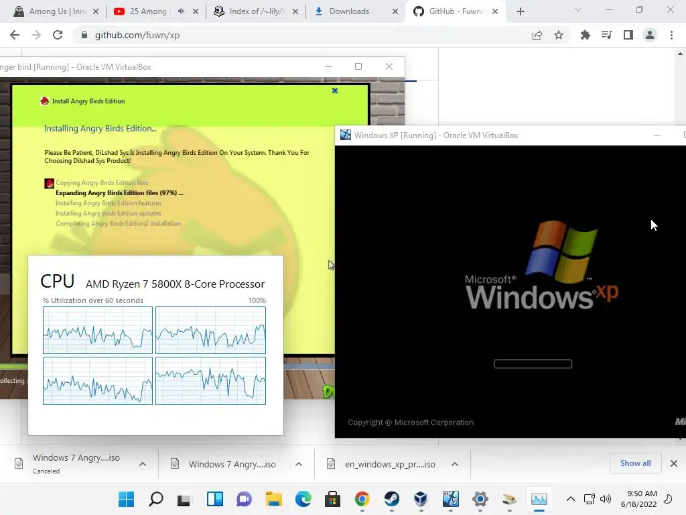Open Task Manager from the taskbar

coord(539,499)
